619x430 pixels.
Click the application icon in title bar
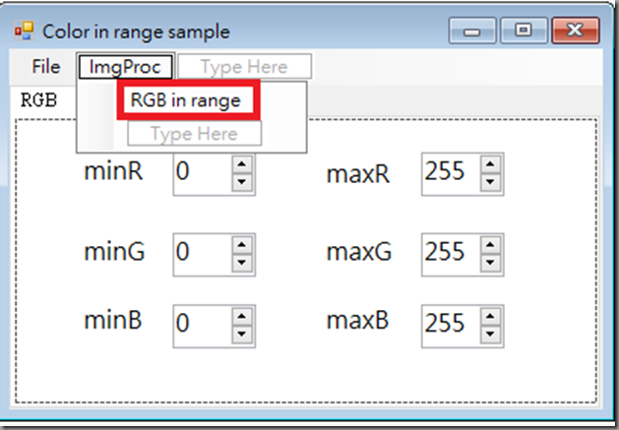pos(24,31)
